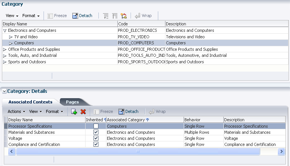This screenshot has height=166, width=290.
Task: Click the green plus Create context icon
Action: 74,111
